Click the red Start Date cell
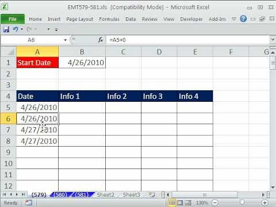This screenshot has width=276, height=207. click(x=37, y=63)
